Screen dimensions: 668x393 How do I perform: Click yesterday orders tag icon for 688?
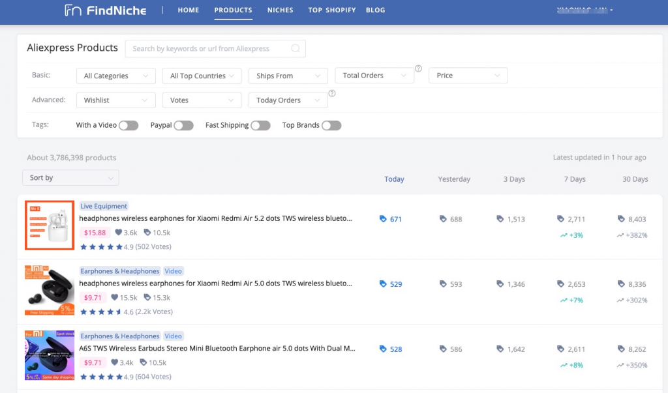click(443, 219)
